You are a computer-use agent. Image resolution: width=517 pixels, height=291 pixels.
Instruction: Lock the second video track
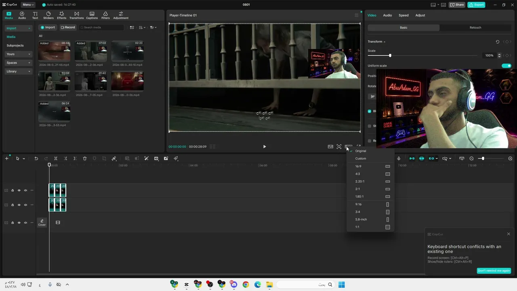pyautogui.click(x=13, y=205)
